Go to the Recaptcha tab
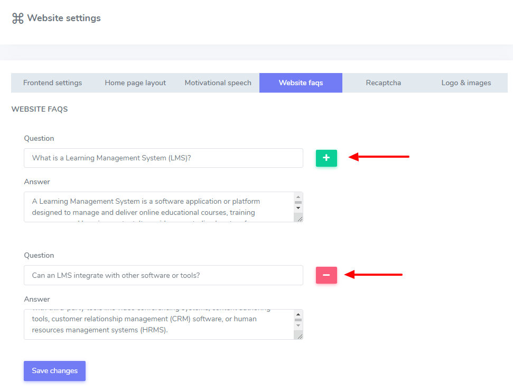 point(383,83)
